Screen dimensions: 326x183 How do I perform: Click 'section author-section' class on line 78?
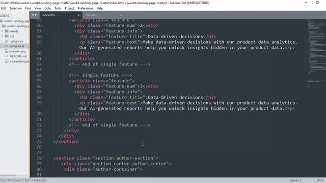pyautogui.click(x=124, y=158)
